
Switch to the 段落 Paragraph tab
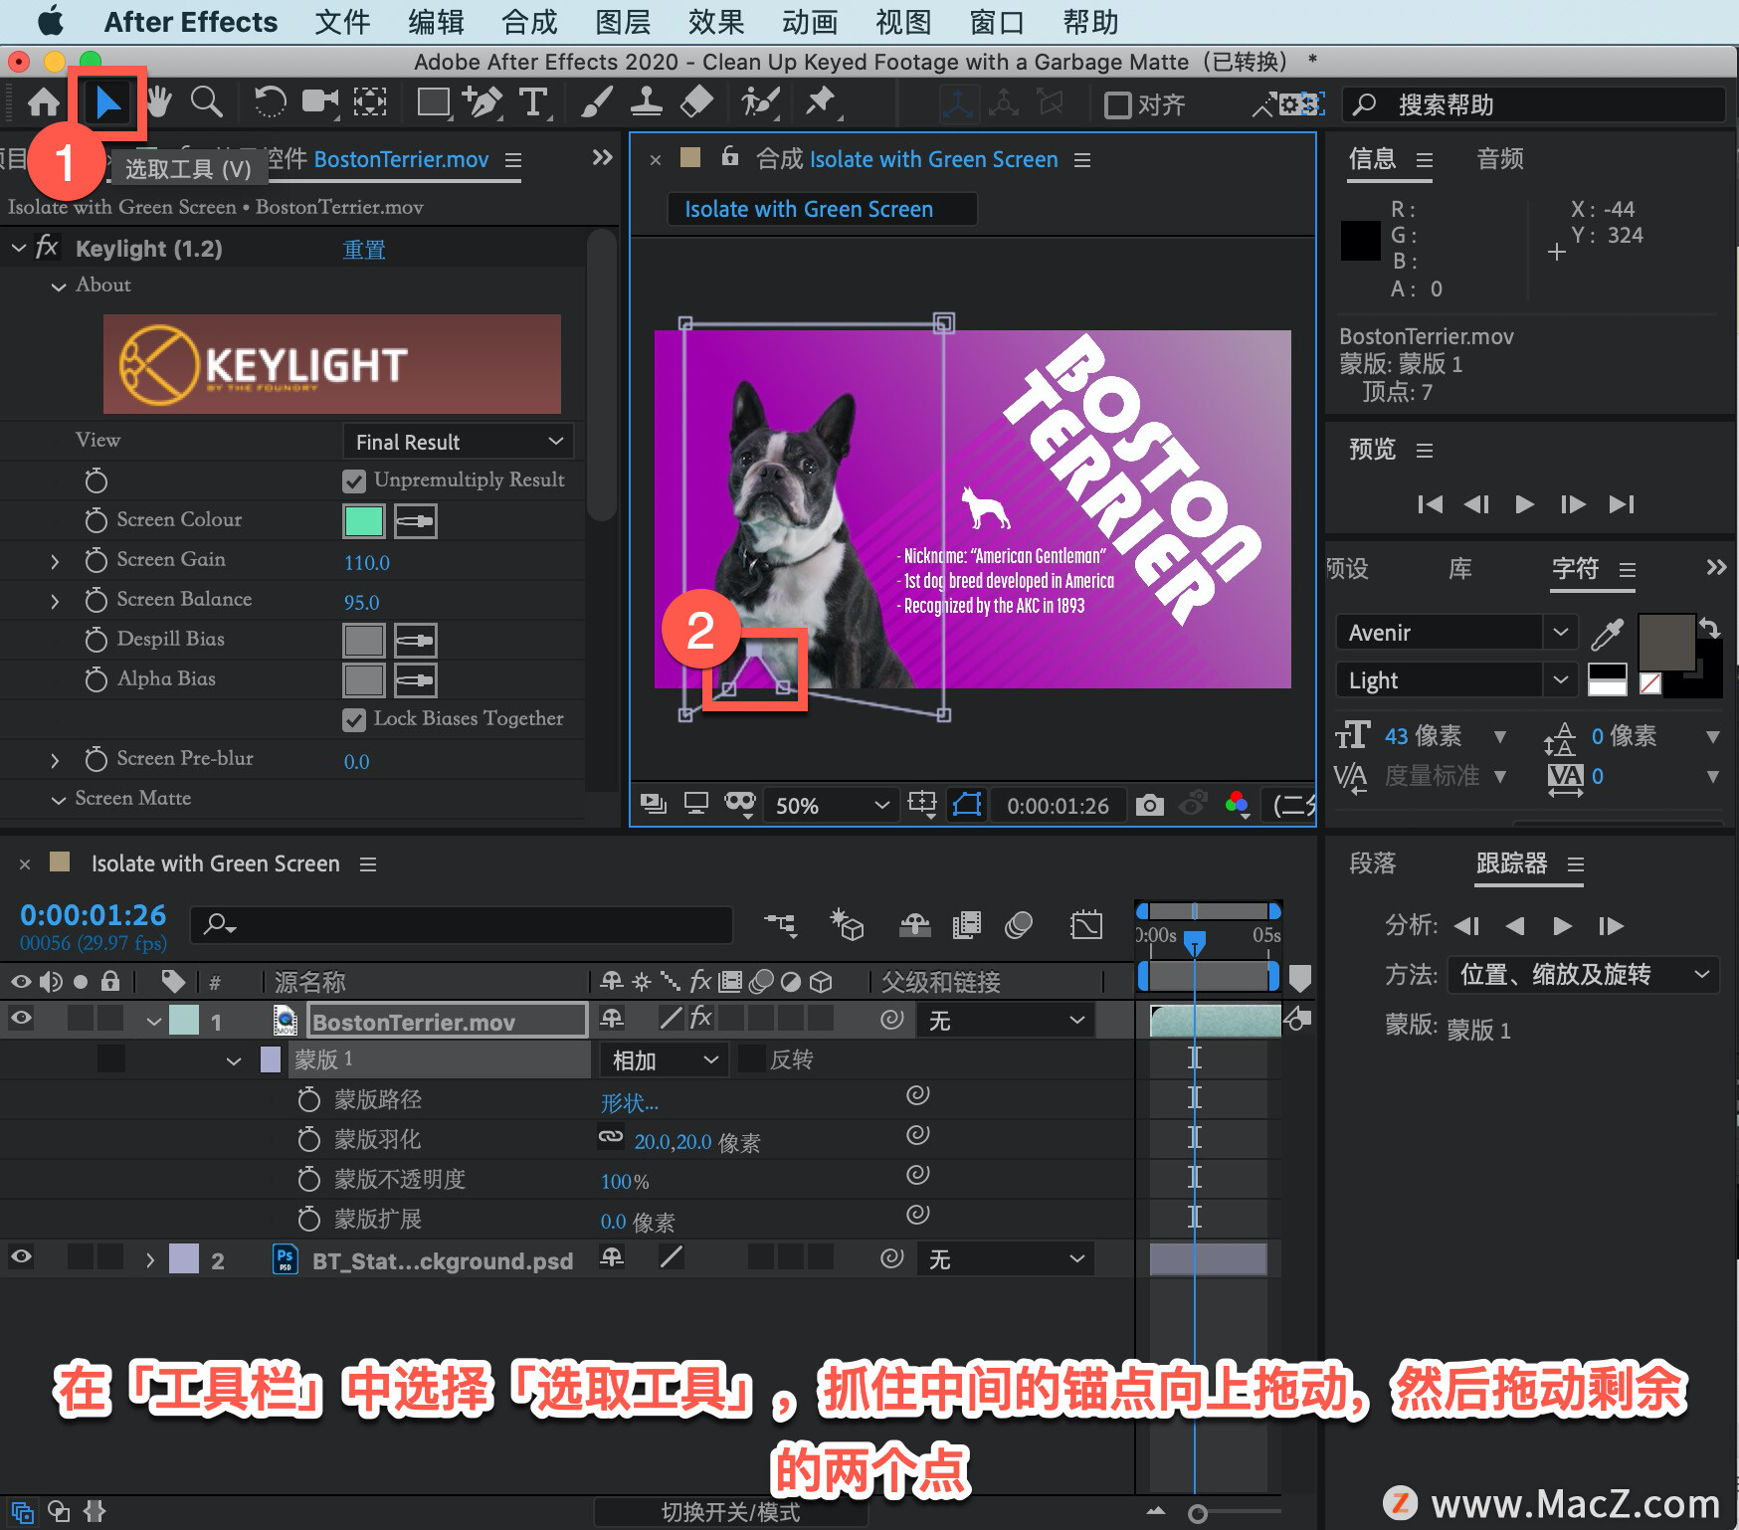(1373, 863)
